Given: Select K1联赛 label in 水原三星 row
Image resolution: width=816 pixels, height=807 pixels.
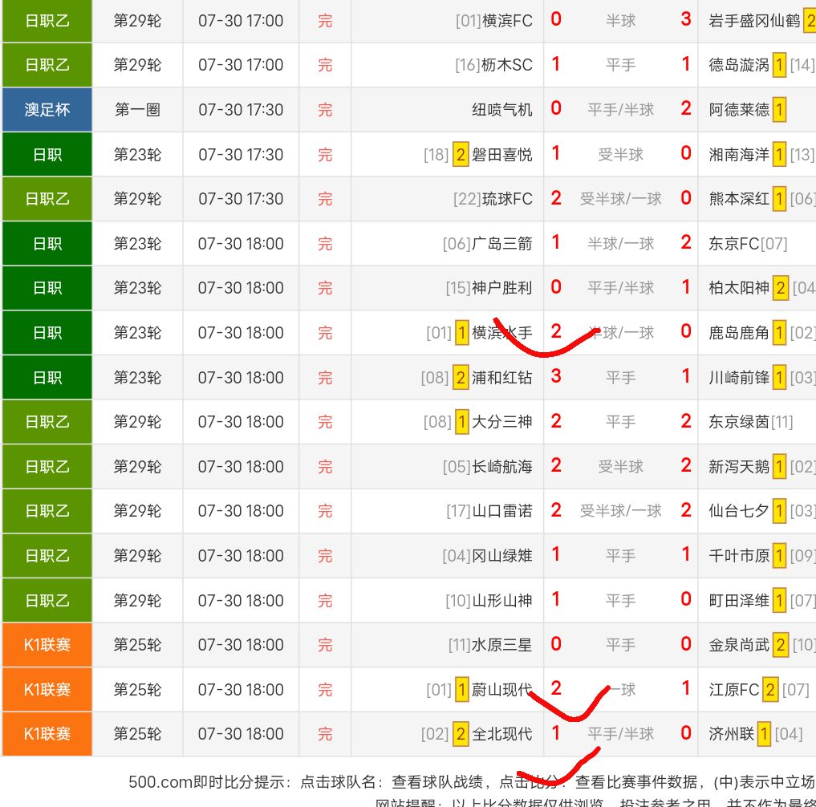Looking at the screenshot, I should click(47, 645).
